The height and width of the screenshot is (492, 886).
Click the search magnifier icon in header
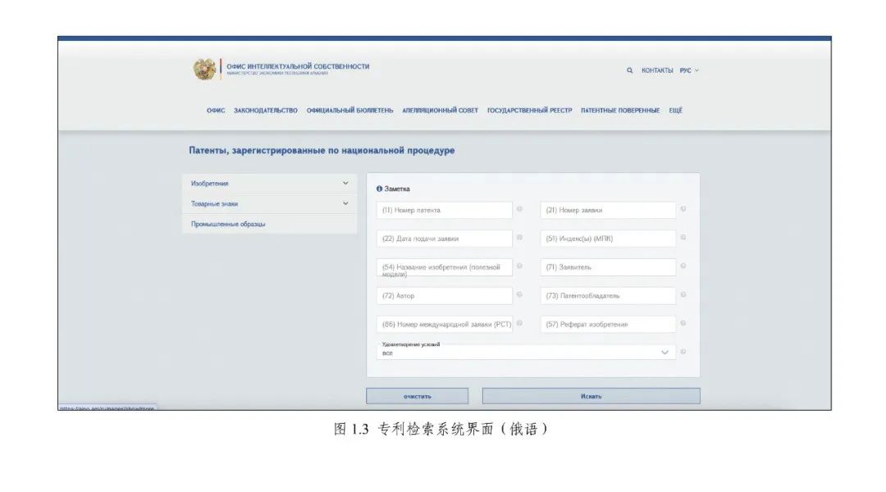[x=629, y=71]
